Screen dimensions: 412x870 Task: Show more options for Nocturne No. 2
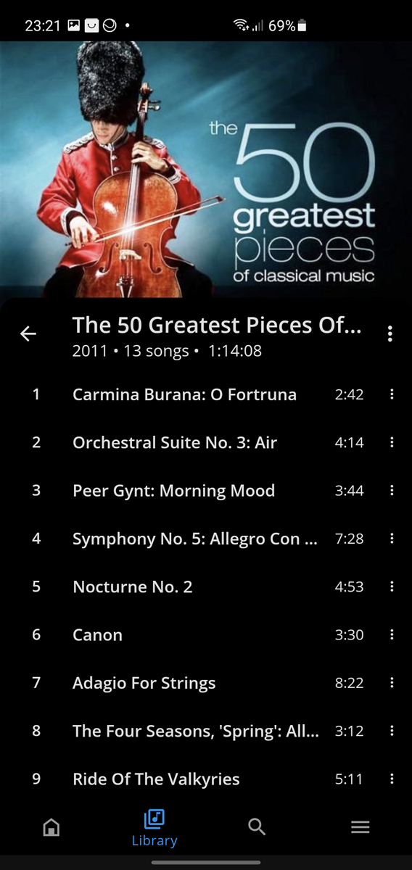tap(392, 587)
